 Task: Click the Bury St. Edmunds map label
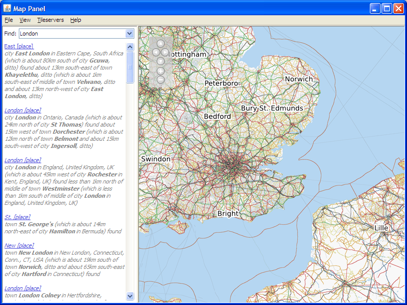pyautogui.click(x=272, y=108)
